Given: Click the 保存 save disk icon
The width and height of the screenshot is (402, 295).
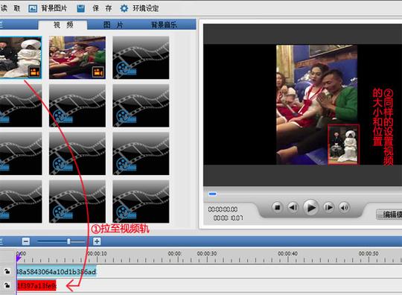Looking at the screenshot, I should coord(81,8).
